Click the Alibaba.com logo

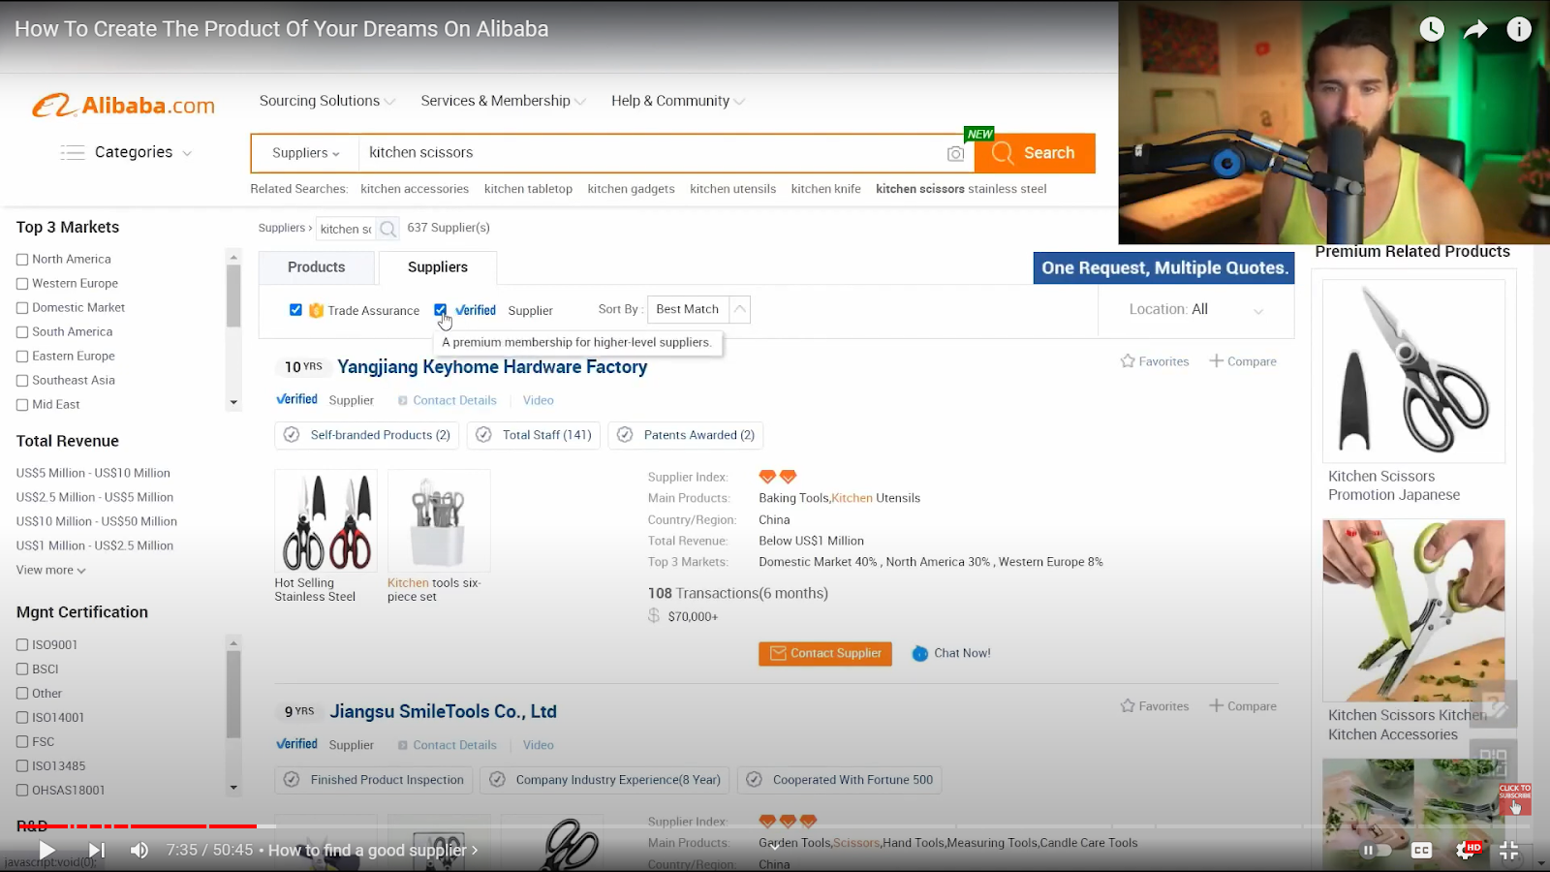point(123,105)
